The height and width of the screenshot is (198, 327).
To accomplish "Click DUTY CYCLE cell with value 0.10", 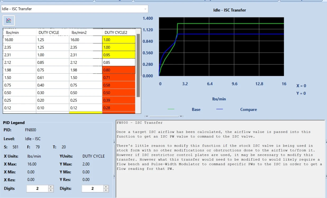I will [53, 108].
